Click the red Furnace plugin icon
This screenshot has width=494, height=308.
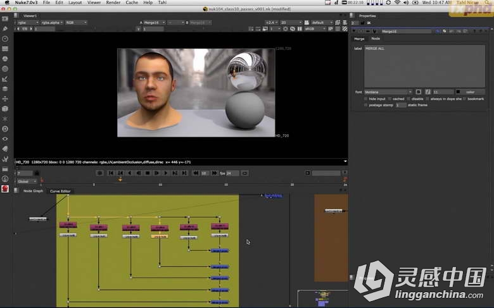[5, 188]
